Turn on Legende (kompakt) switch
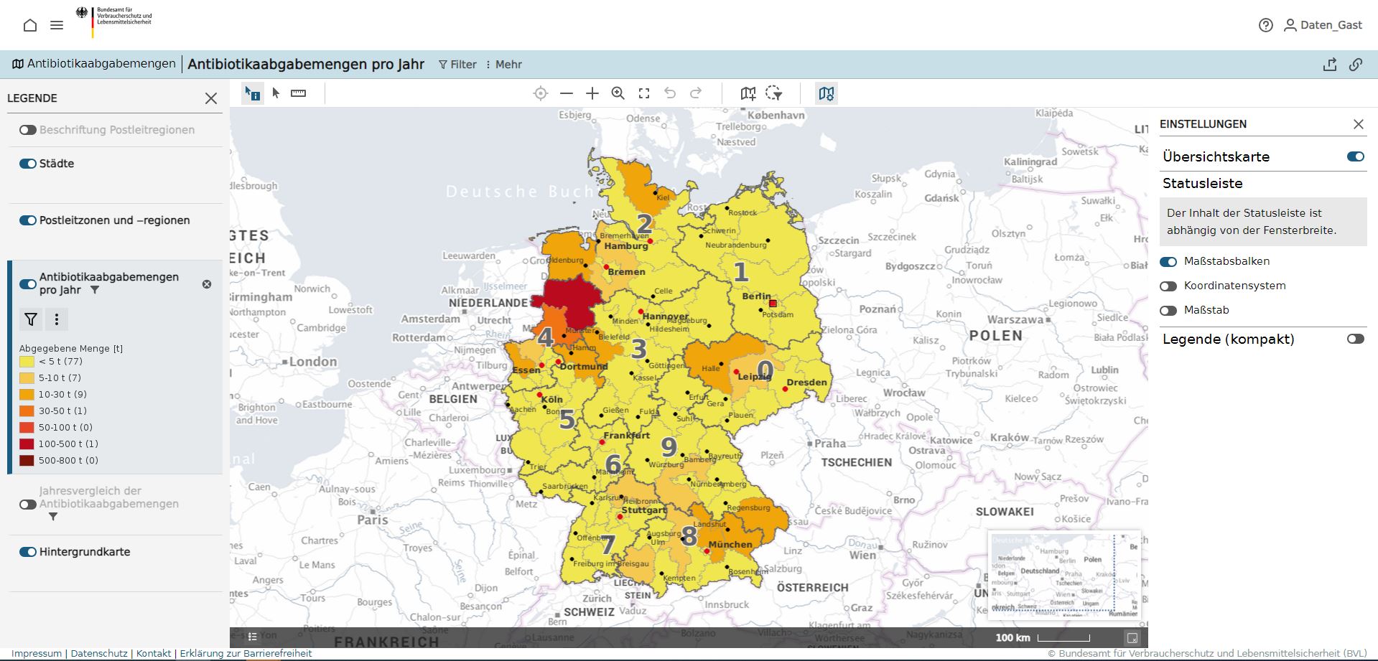 click(x=1355, y=339)
